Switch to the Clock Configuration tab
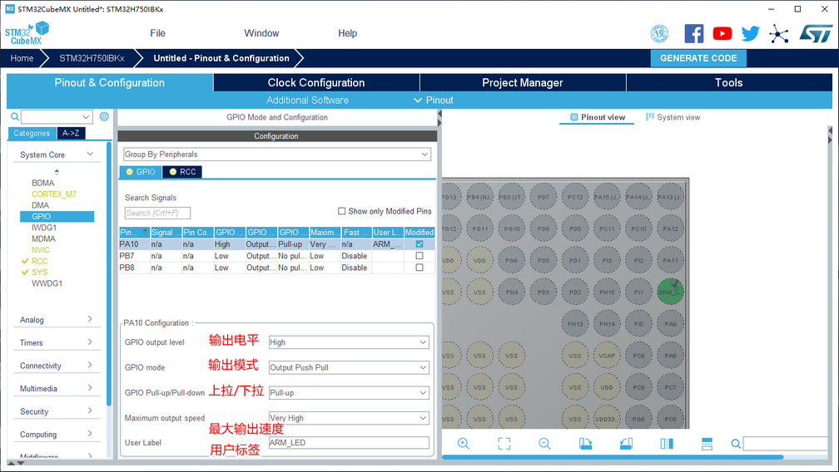 316,82
